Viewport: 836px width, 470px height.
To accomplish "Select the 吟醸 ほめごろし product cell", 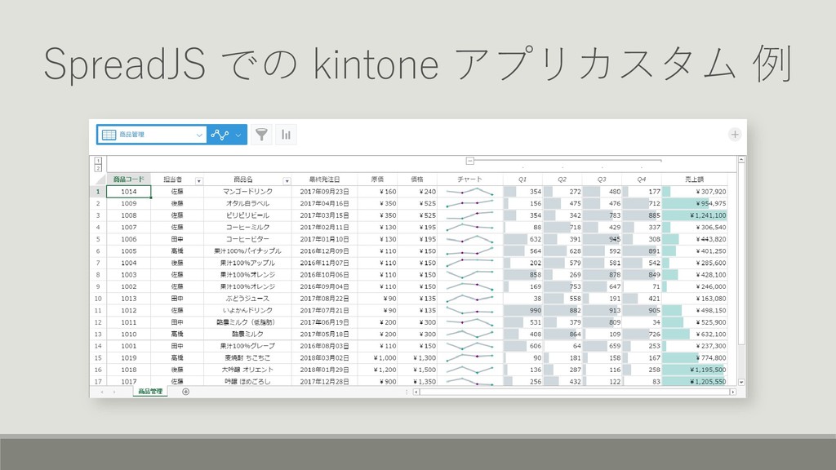I will [247, 381].
